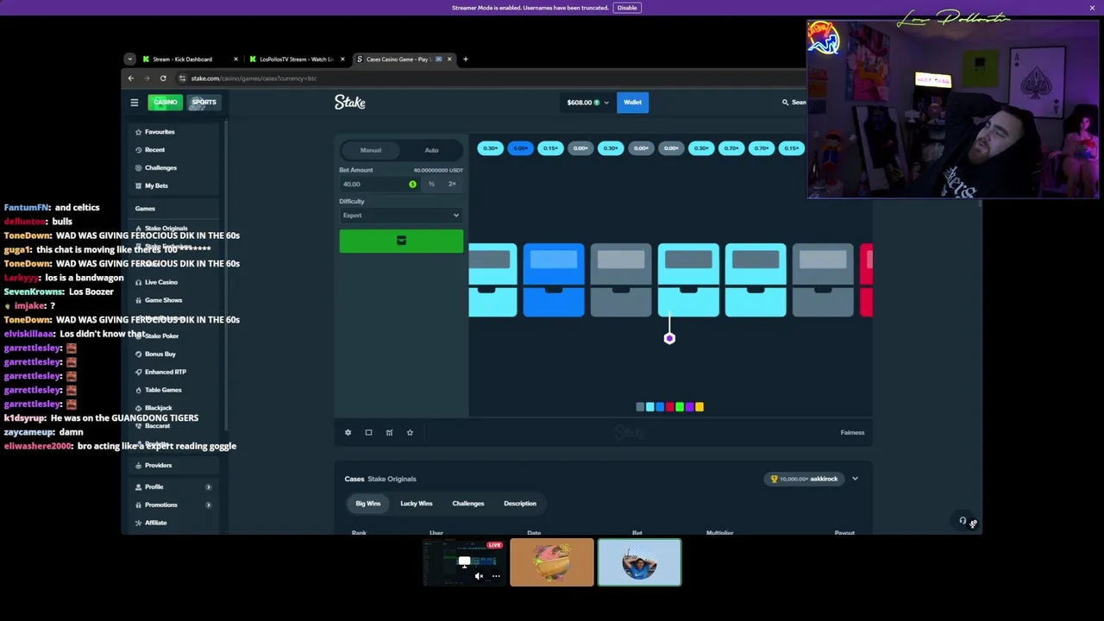
Task: Click the green Bet button
Action: pos(401,241)
